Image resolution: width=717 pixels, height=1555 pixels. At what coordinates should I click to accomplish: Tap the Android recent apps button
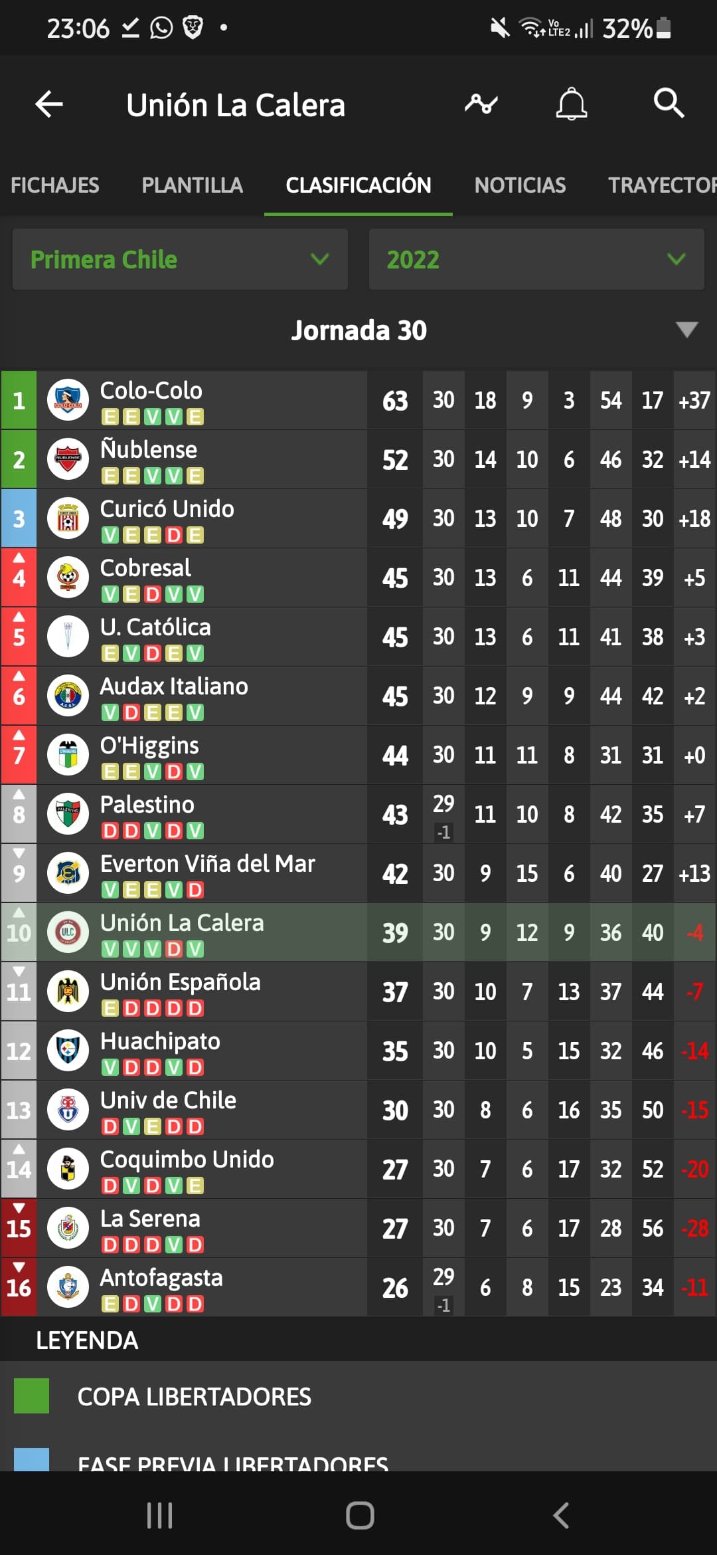[159, 1516]
